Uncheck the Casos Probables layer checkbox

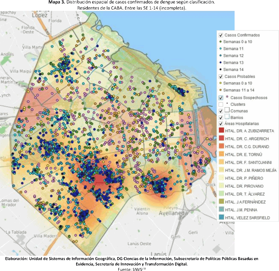point(221,76)
